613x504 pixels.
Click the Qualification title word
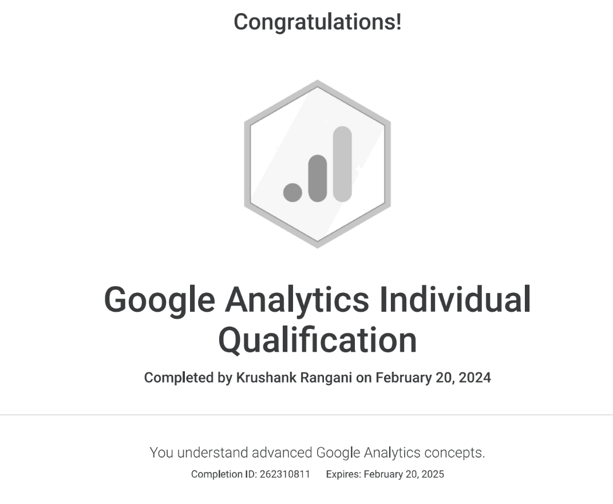[x=317, y=339]
